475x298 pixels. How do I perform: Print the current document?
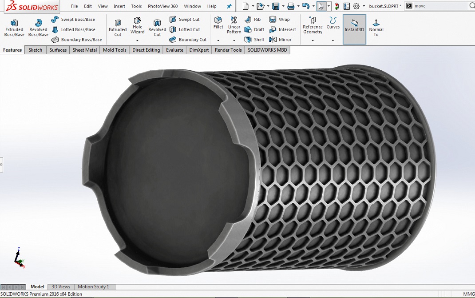(291, 6)
